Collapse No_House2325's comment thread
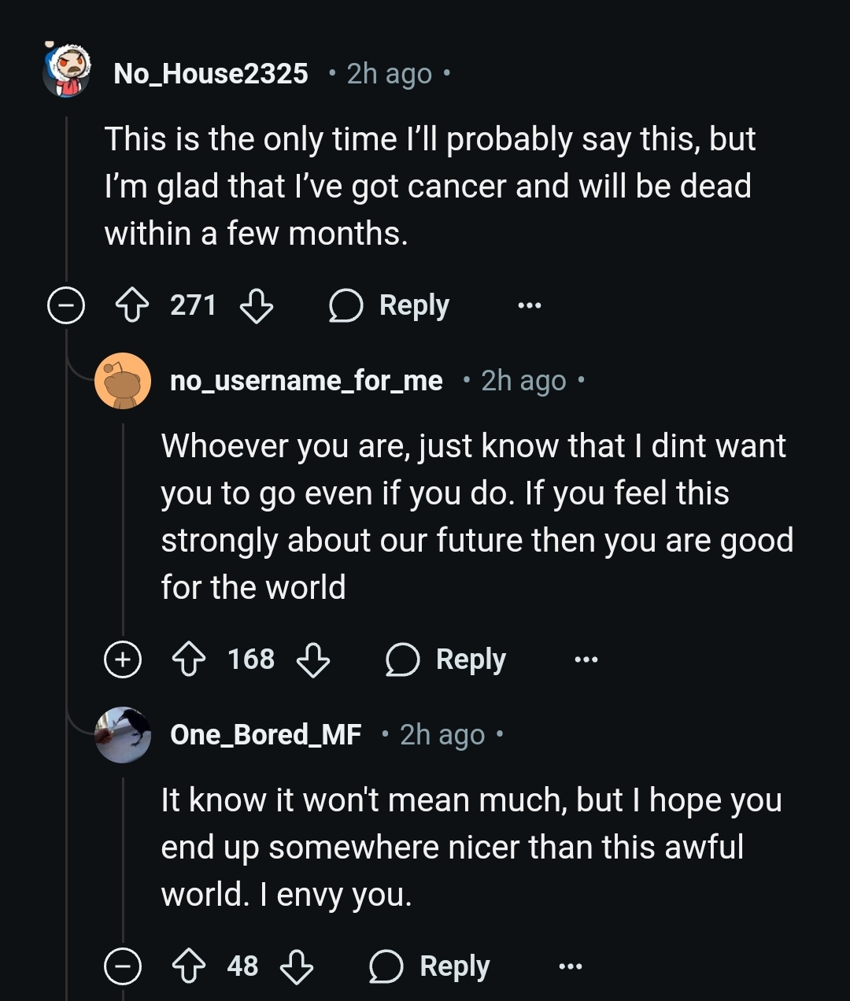The image size is (850, 1001). pos(66,305)
